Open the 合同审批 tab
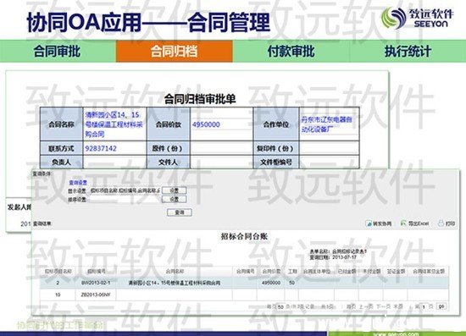This screenshot has width=466, height=336. tap(57, 52)
